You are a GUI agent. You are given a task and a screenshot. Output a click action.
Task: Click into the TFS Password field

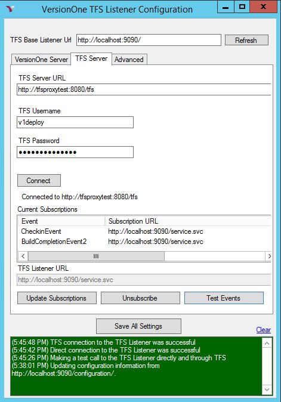[75, 152]
